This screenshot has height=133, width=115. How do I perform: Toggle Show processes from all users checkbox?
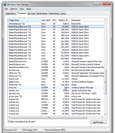click(9, 122)
